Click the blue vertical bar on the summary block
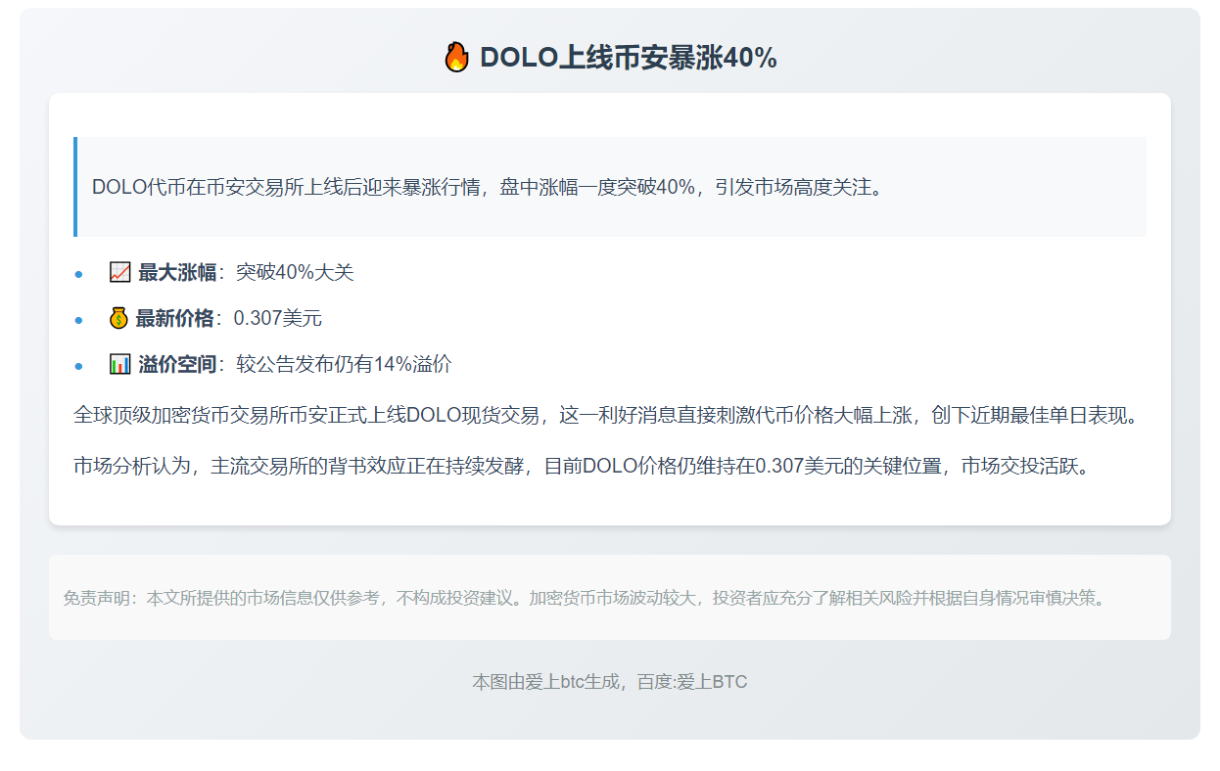 point(75,187)
